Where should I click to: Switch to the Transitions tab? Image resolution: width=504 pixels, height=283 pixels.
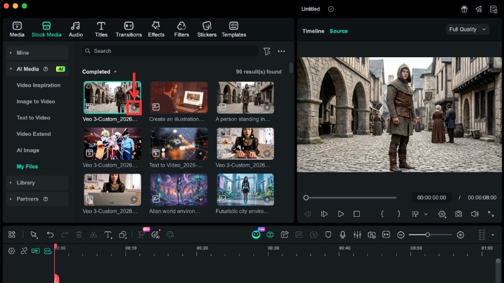(x=129, y=29)
